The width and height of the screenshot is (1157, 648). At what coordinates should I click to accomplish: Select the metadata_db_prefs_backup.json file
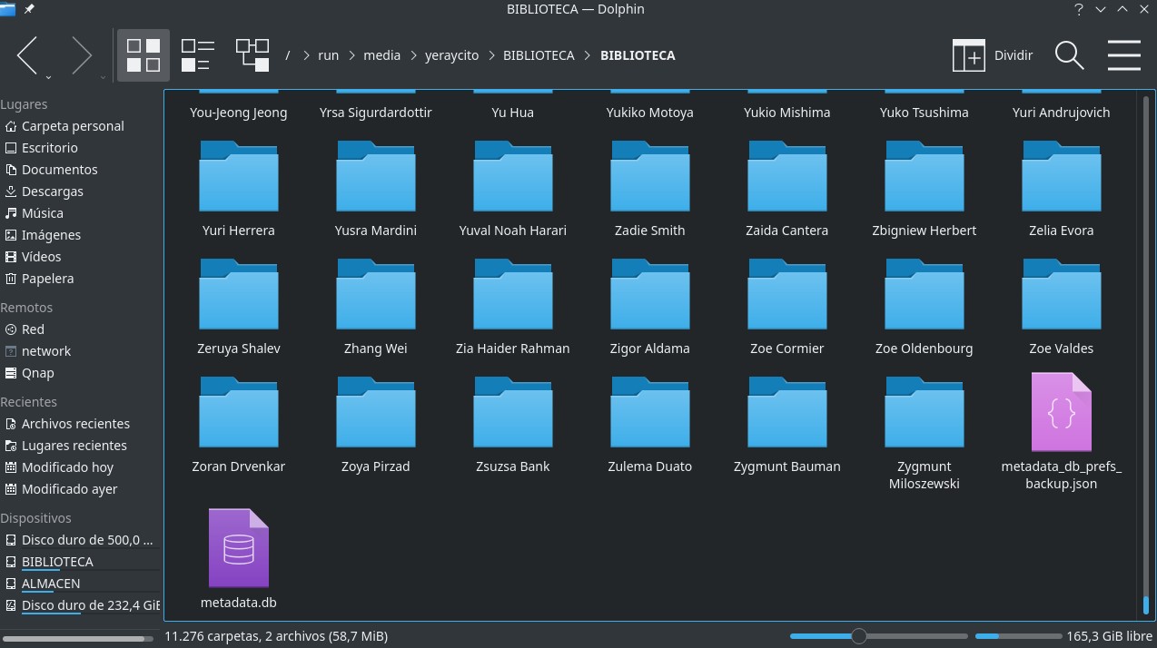(x=1061, y=413)
